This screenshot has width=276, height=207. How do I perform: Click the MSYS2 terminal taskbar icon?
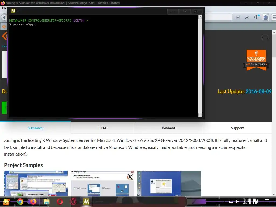pyautogui.click(x=86, y=202)
